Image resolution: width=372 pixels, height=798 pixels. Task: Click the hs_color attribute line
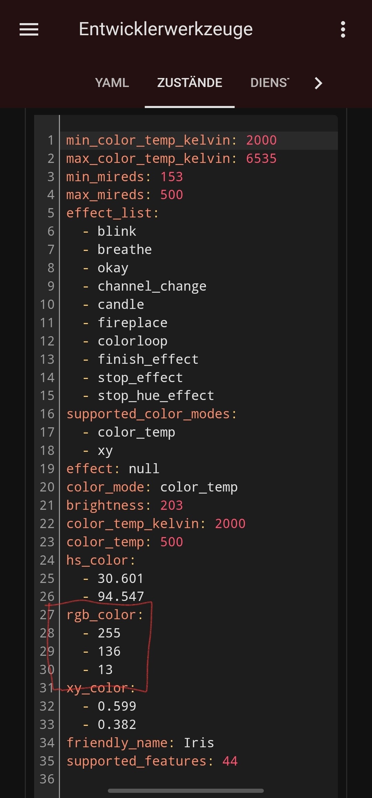[x=101, y=560]
